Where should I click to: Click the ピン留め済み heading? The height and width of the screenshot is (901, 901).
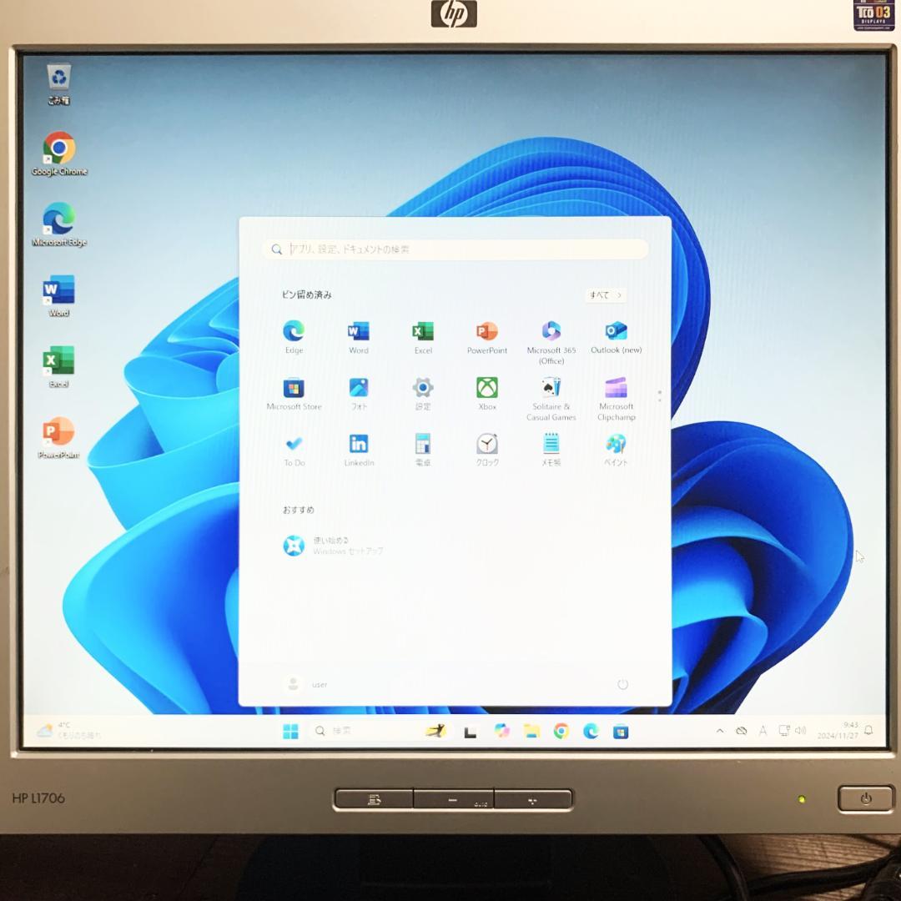[306, 294]
